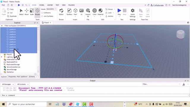
Task: Switch to the TEST ribbon tab
Action: [57, 5]
